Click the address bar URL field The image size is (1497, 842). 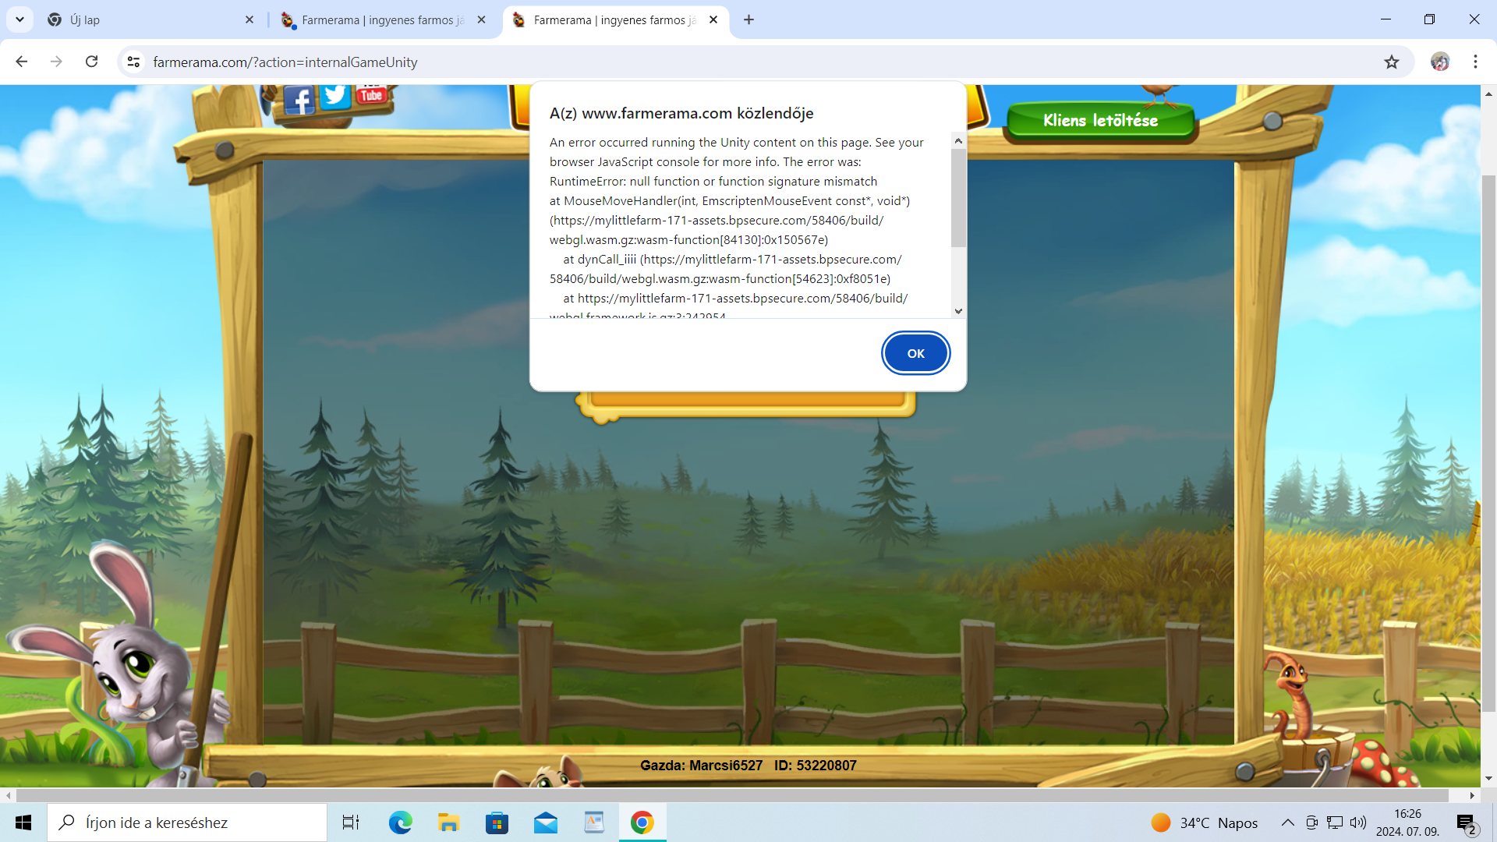[x=764, y=62]
